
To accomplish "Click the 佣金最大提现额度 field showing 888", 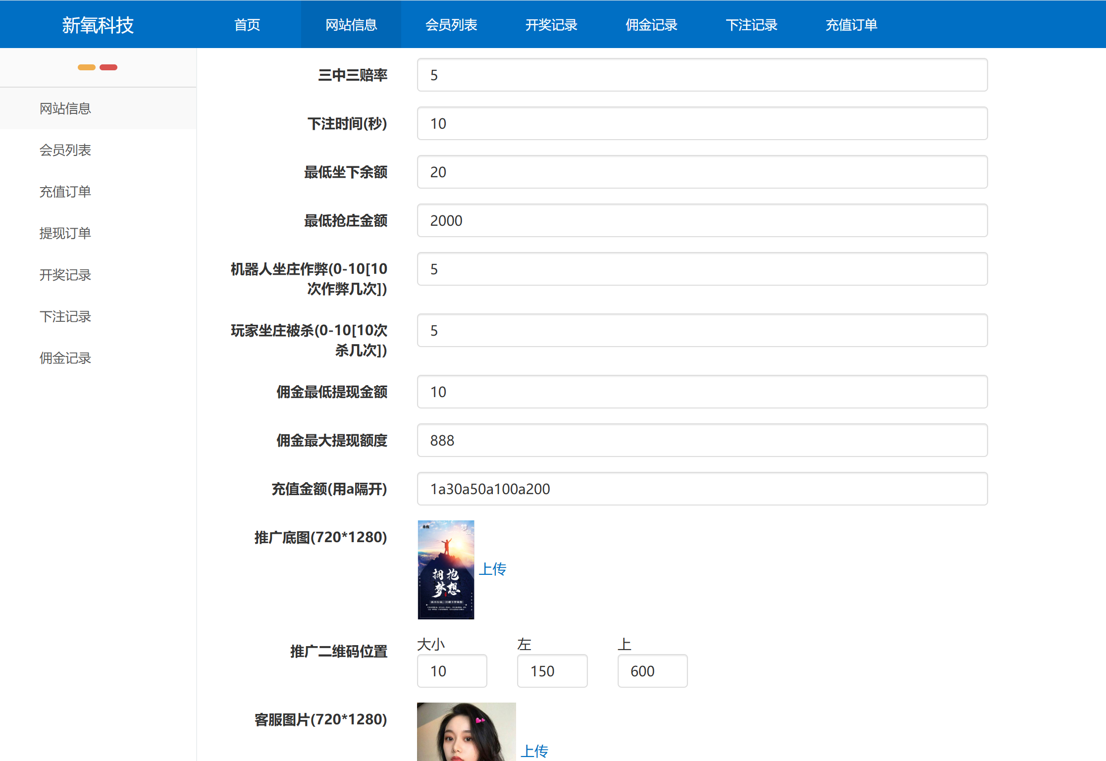I will 702,441.
